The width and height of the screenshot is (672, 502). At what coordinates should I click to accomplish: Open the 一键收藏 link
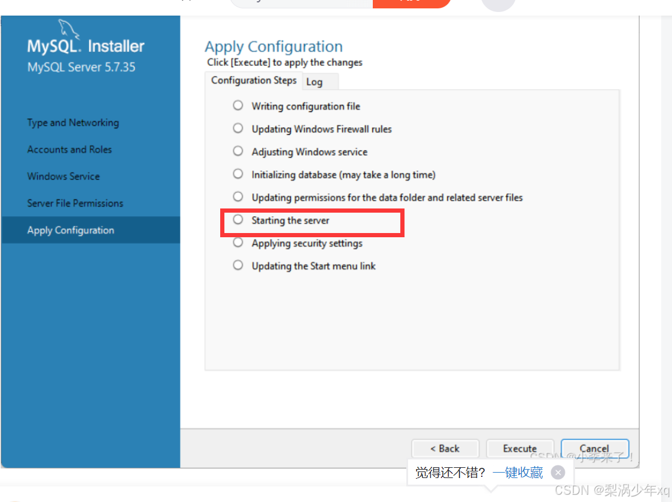[518, 472]
